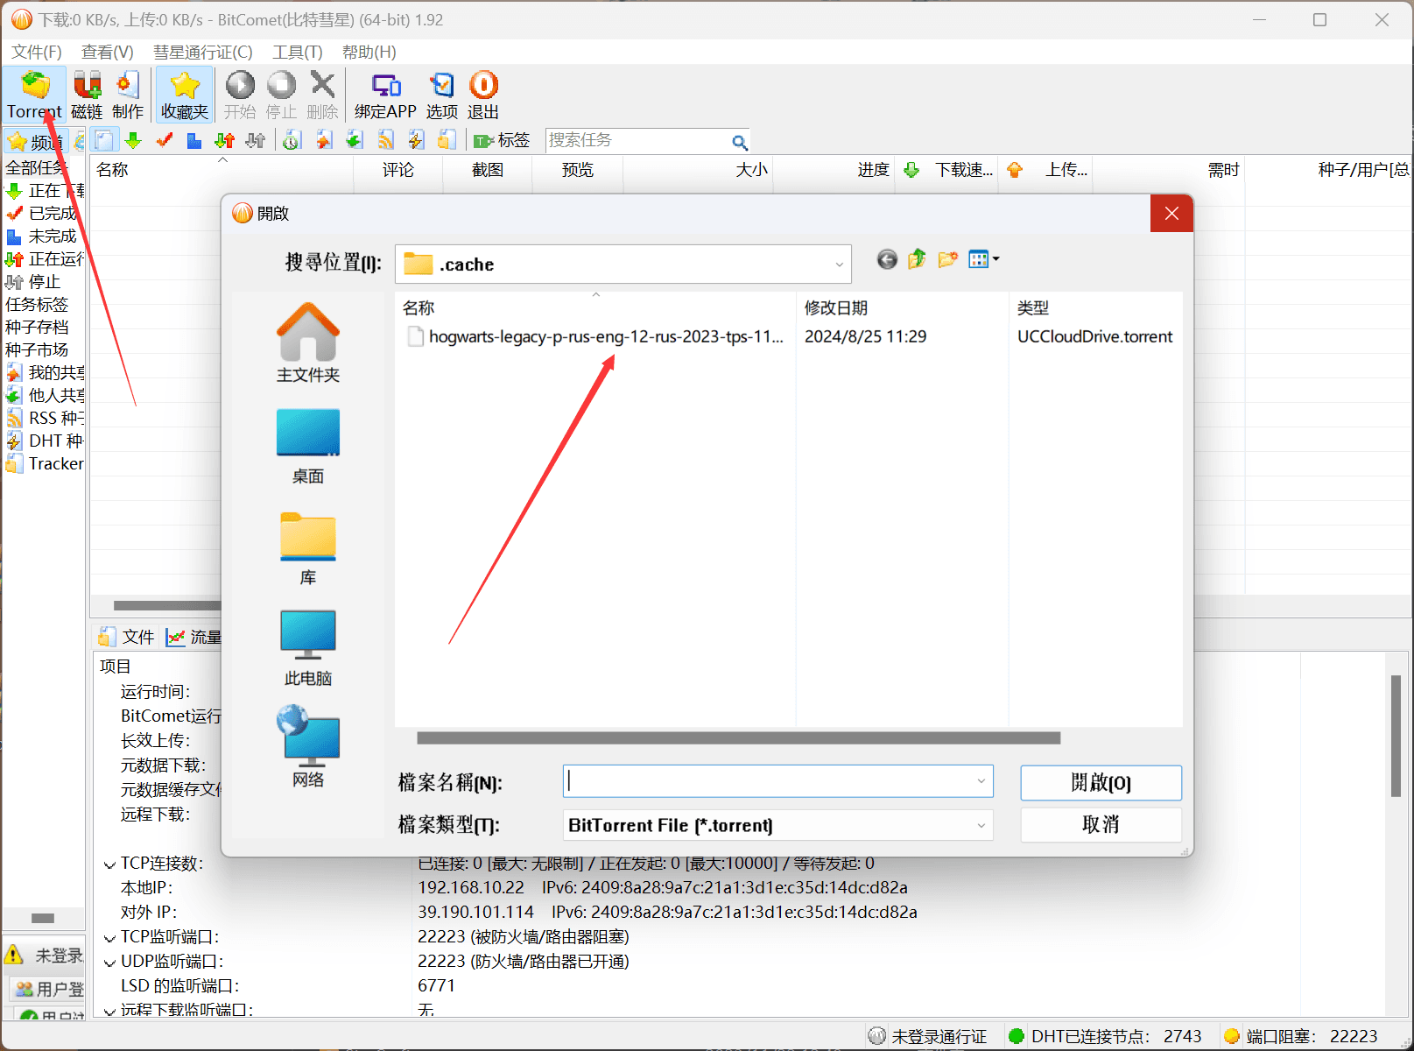This screenshot has height=1051, width=1414.
Task: Open the 收藏夹 favorites panel
Action: coord(184,94)
